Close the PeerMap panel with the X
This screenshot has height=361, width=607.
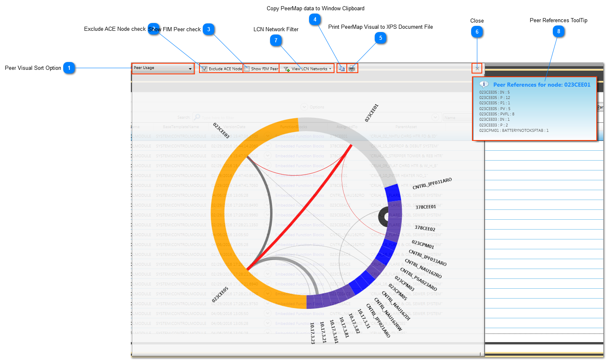click(477, 68)
